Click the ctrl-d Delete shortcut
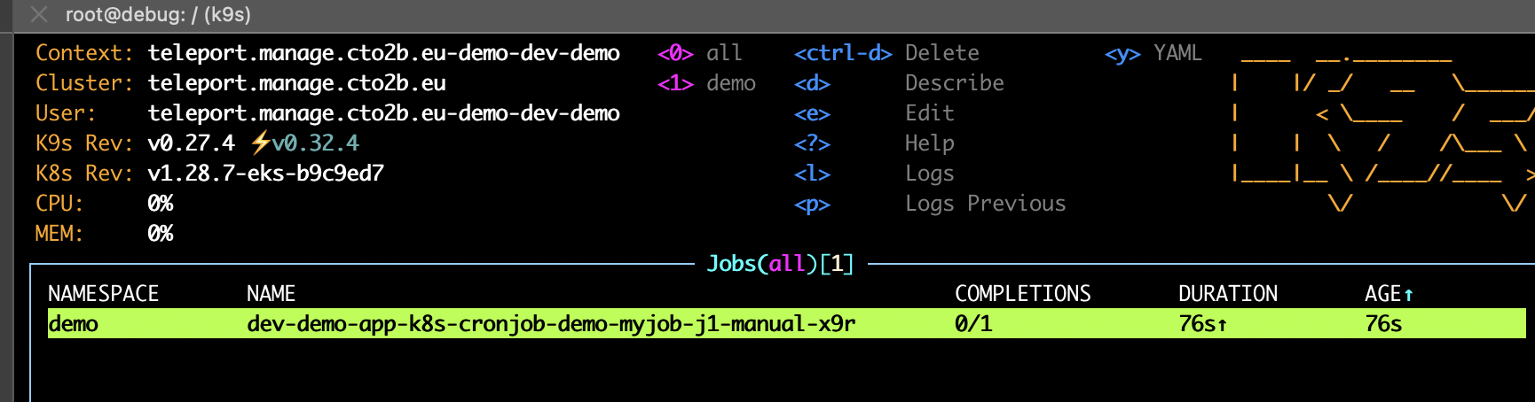 point(886,53)
